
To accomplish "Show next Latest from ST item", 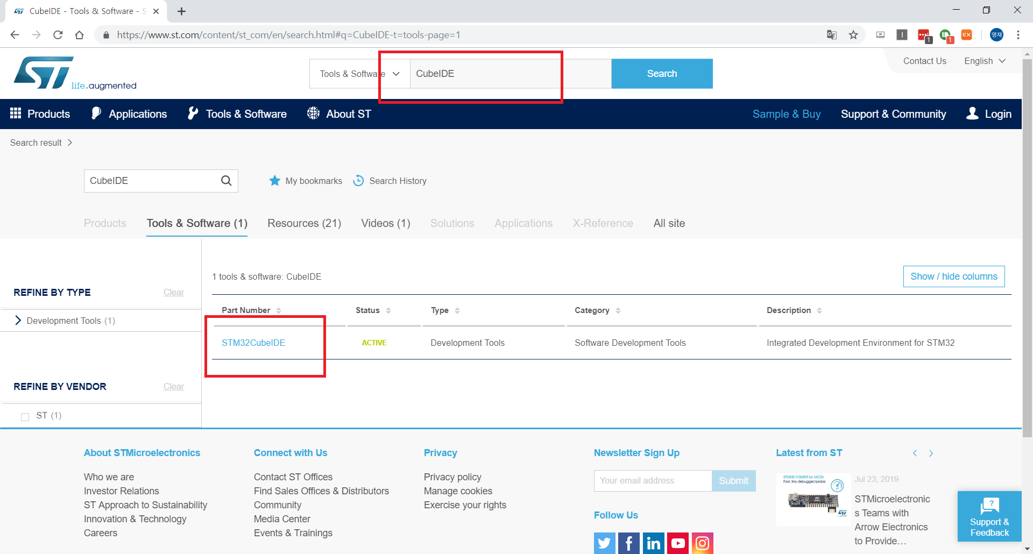I will [x=931, y=453].
